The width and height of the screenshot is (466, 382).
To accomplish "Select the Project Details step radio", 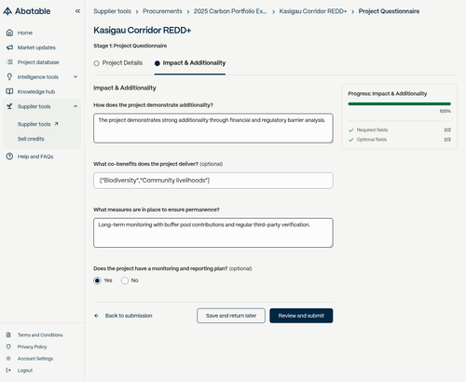I will [96, 63].
